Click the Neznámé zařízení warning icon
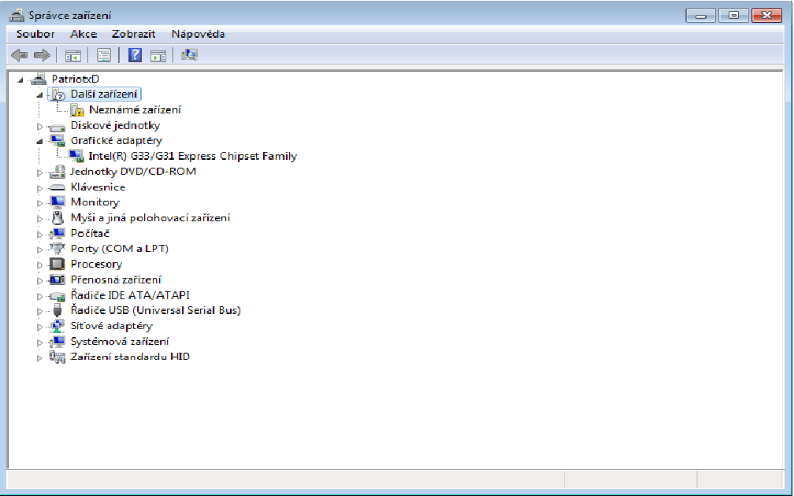This screenshot has width=794, height=496. [77, 110]
